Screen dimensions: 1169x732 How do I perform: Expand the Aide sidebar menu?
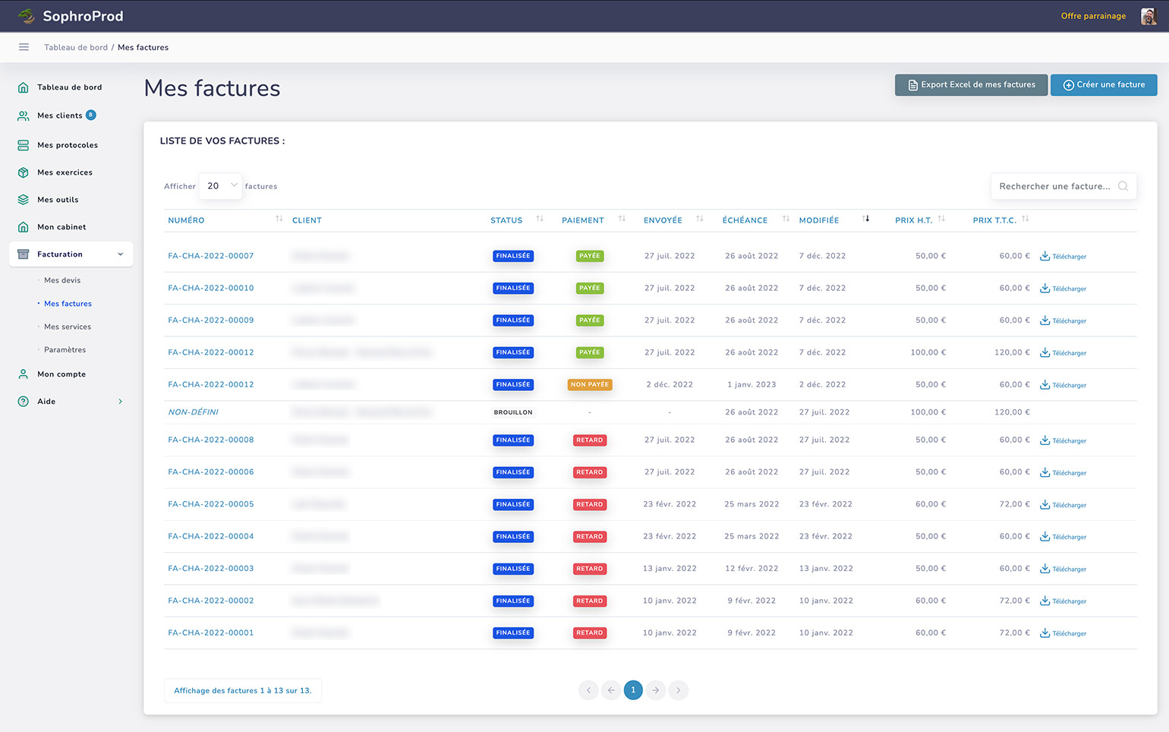pyautogui.click(x=120, y=402)
